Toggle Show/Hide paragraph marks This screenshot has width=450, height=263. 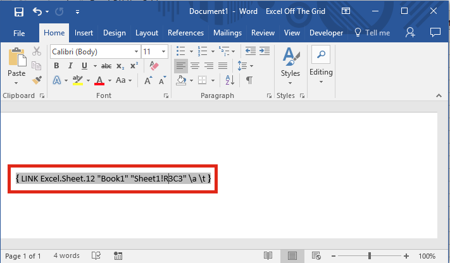click(x=249, y=80)
